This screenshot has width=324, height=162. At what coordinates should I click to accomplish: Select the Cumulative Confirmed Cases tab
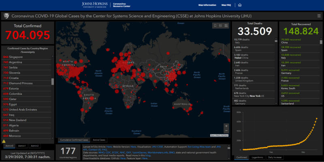(73, 140)
